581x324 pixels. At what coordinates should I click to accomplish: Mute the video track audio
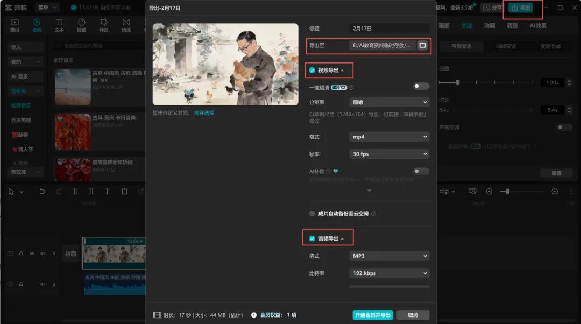pos(43,253)
